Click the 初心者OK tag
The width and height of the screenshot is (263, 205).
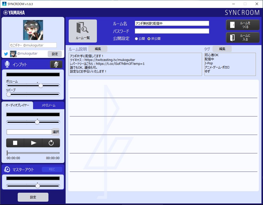tap(212, 55)
